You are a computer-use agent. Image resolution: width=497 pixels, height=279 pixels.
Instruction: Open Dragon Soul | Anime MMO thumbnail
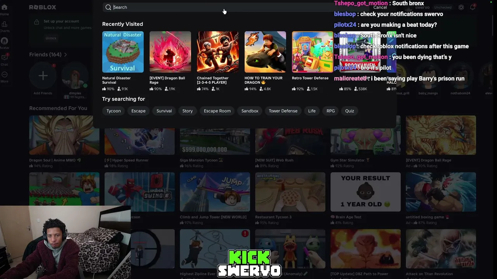pos(64,135)
